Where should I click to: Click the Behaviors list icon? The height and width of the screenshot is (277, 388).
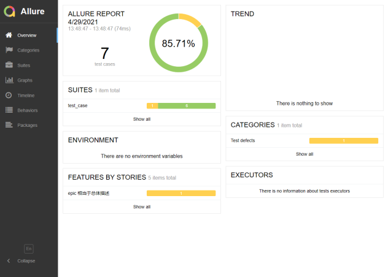(x=9, y=110)
